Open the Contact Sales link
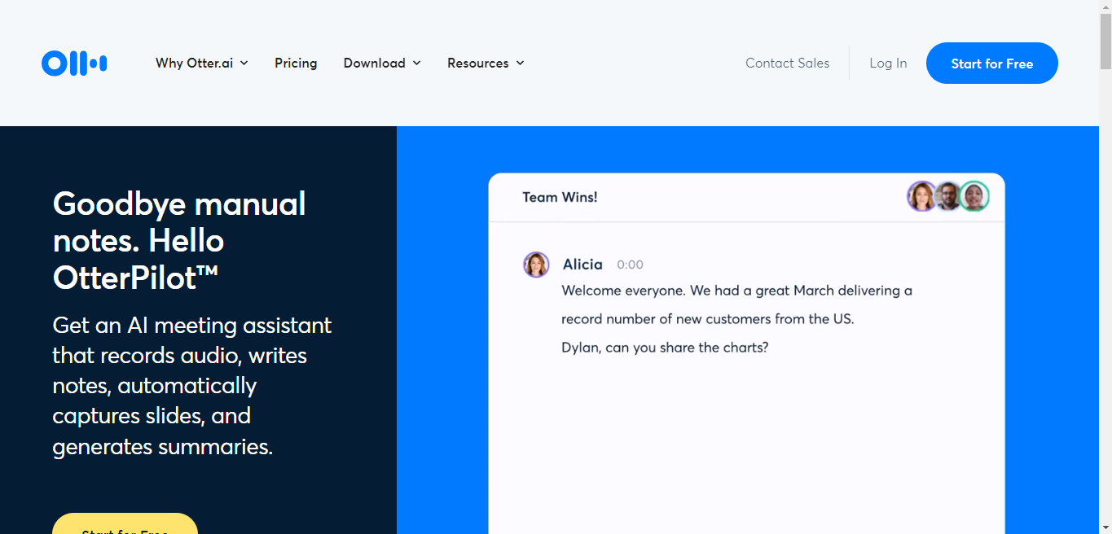Image resolution: width=1112 pixels, height=534 pixels. (x=787, y=63)
